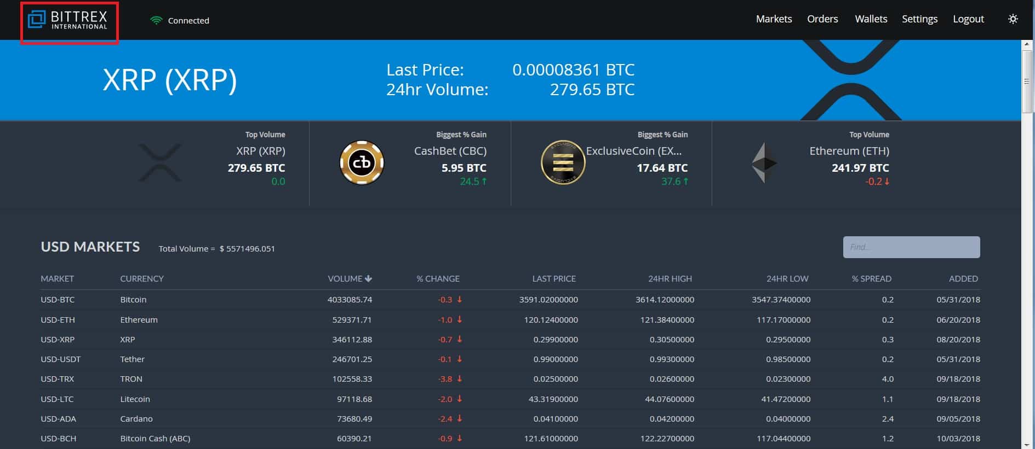Select the USD-XRP market
Viewport: 1035px width, 449px height.
pos(58,340)
